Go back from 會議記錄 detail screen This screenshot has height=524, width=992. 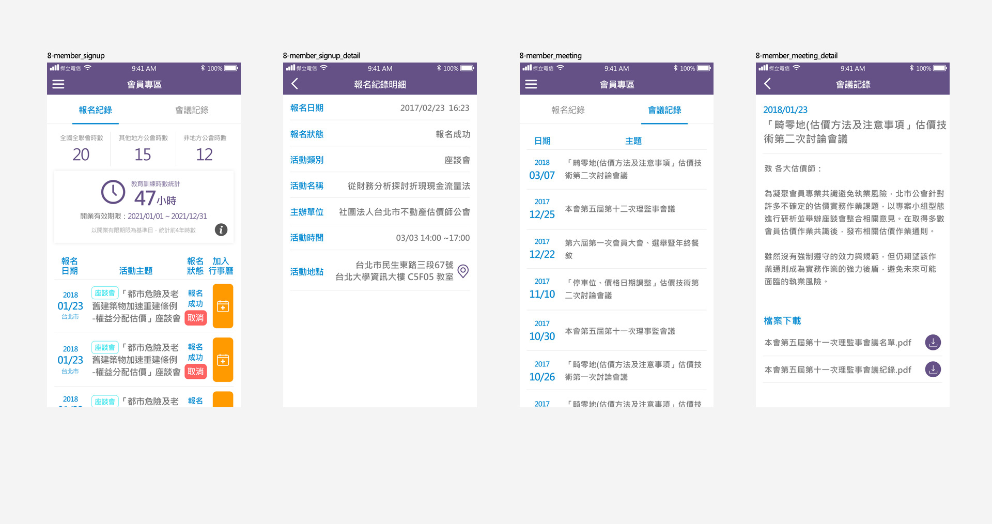point(767,83)
